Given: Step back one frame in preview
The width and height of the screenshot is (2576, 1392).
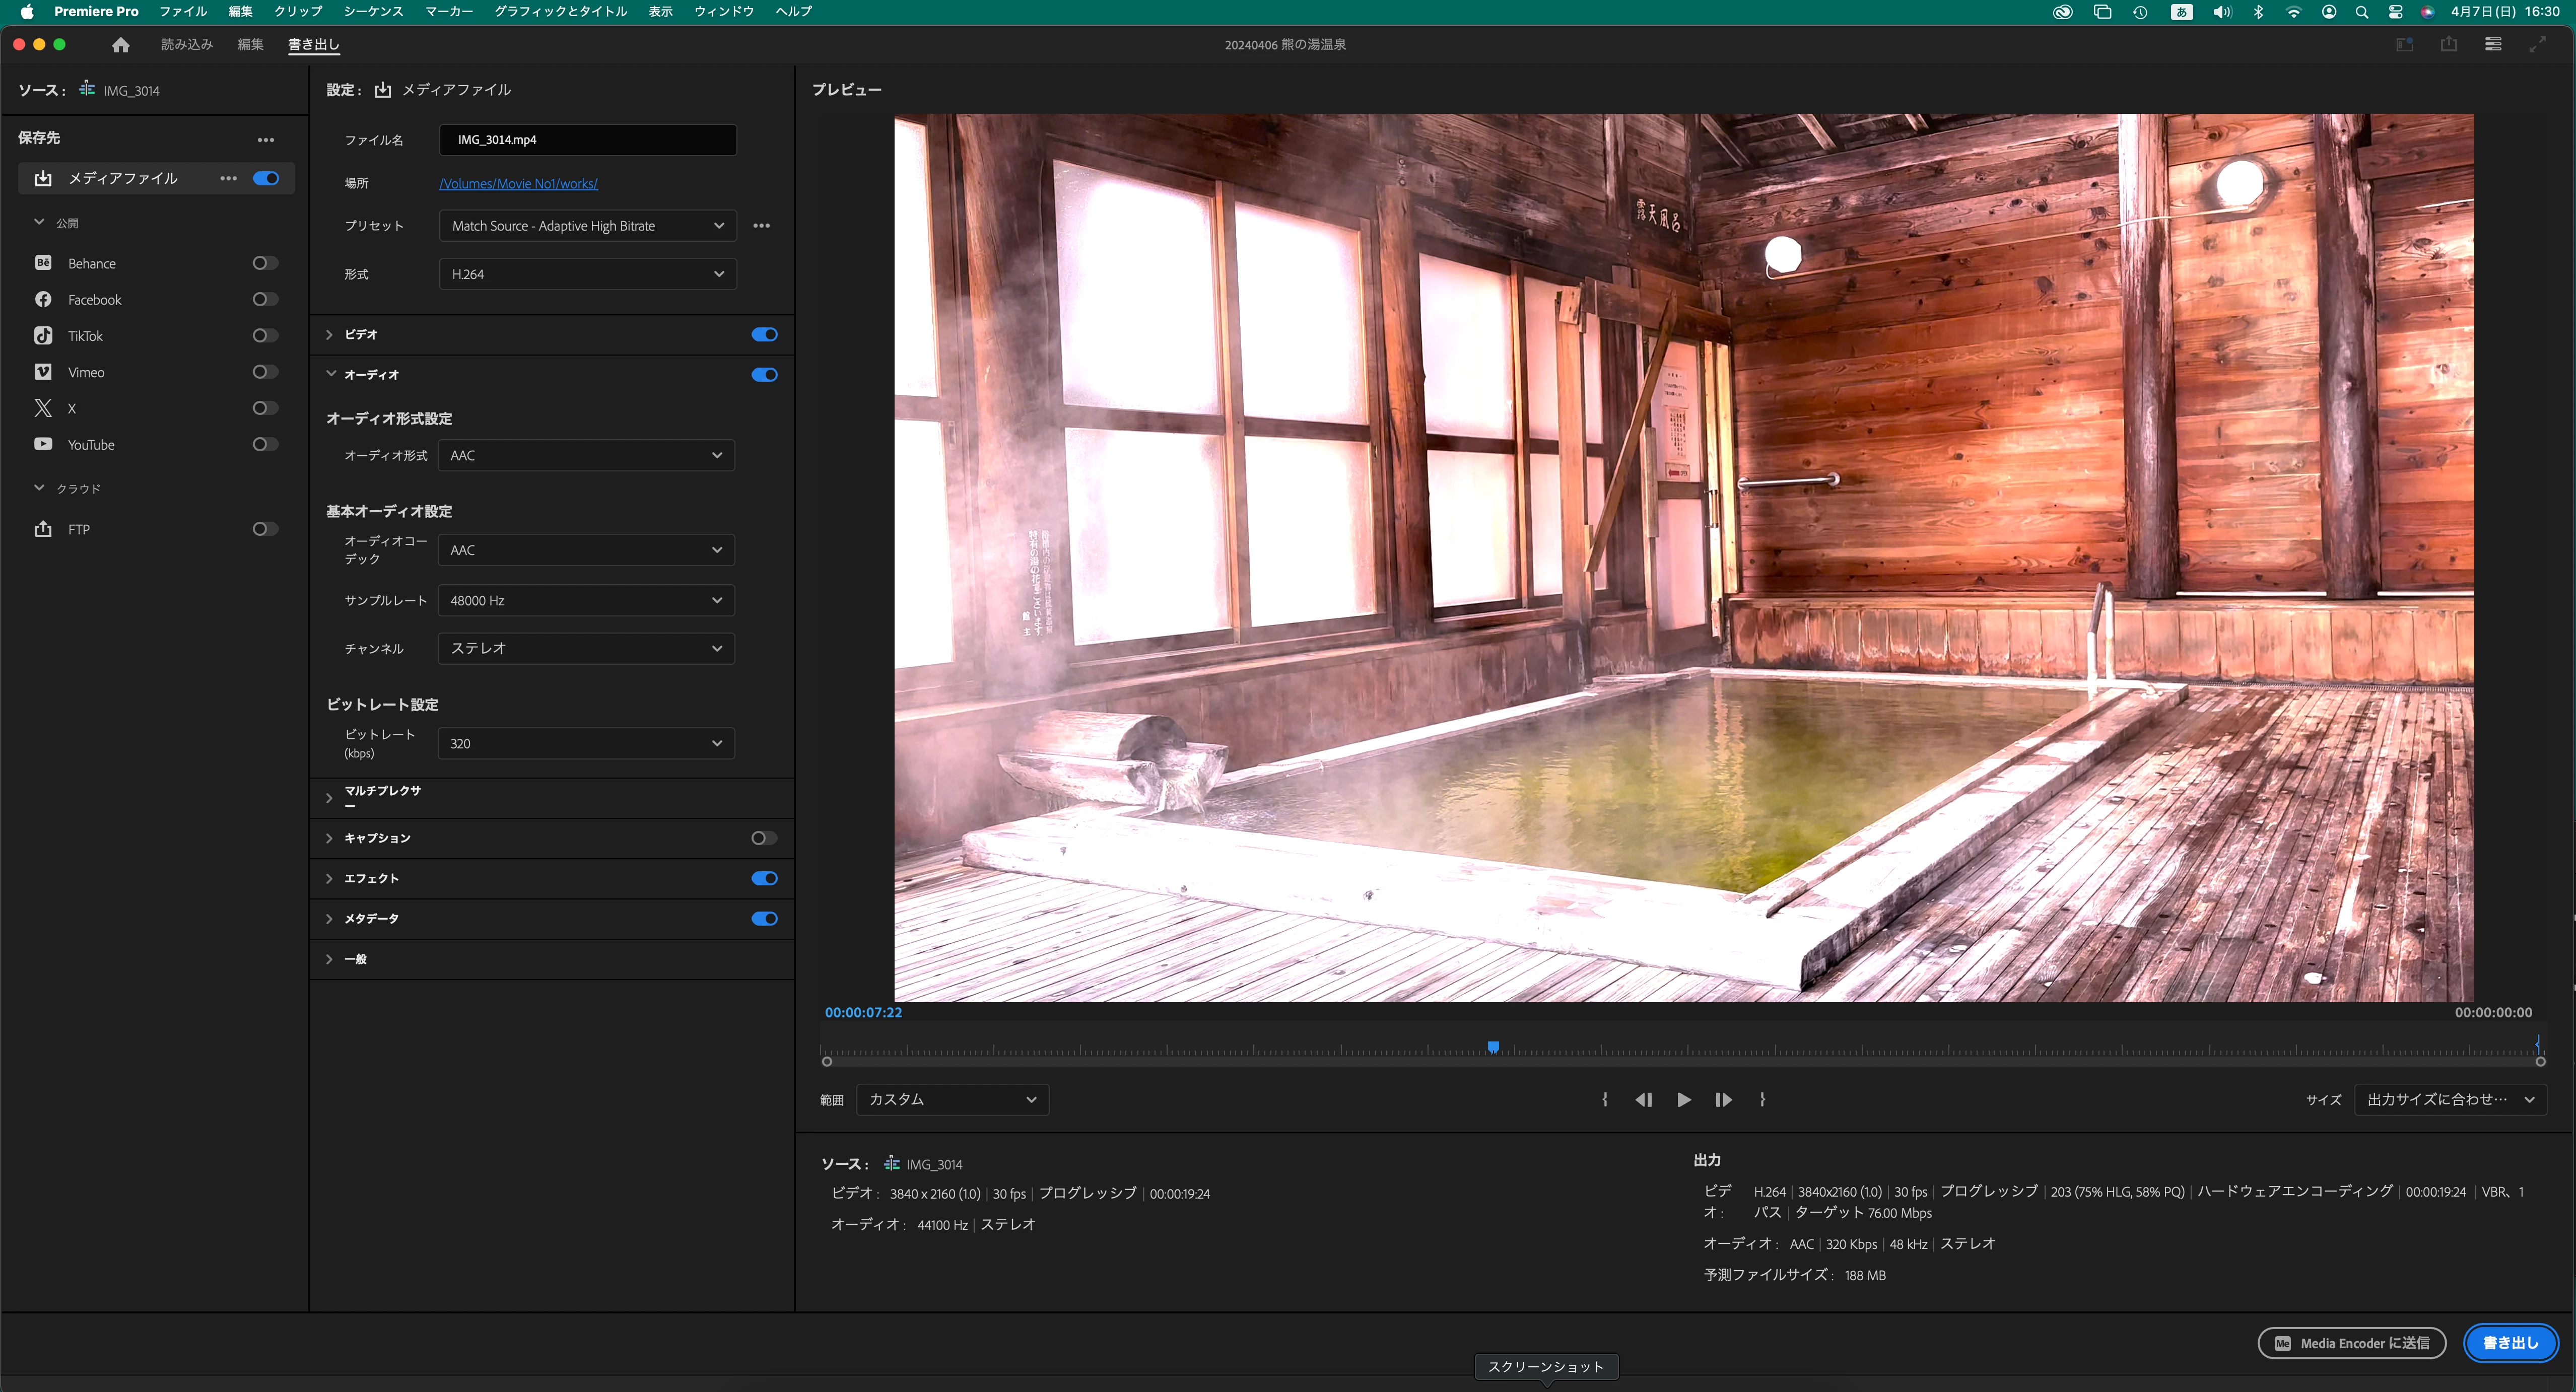Looking at the screenshot, I should (x=1643, y=1099).
